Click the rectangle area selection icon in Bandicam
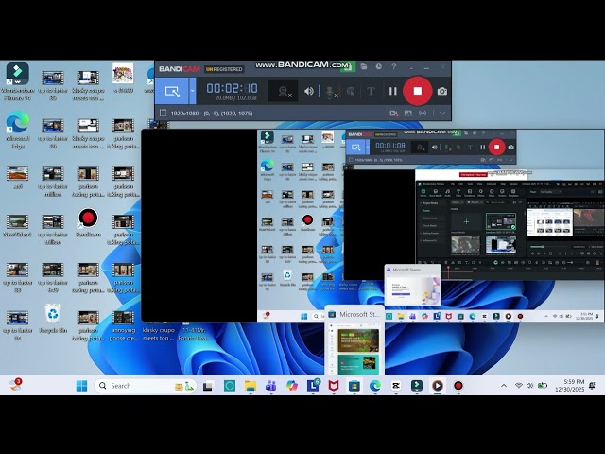Screen dimensions: 605x454 click(164, 113)
